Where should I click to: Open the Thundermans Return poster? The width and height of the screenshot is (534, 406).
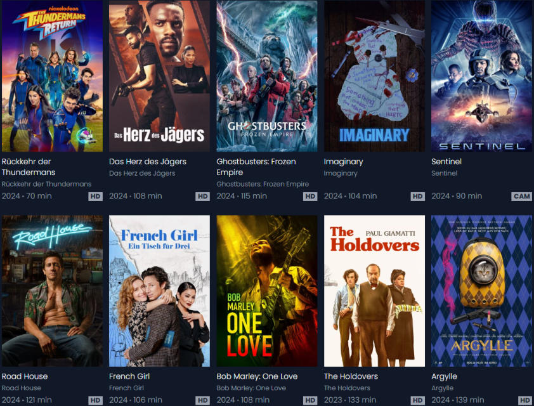(52, 76)
